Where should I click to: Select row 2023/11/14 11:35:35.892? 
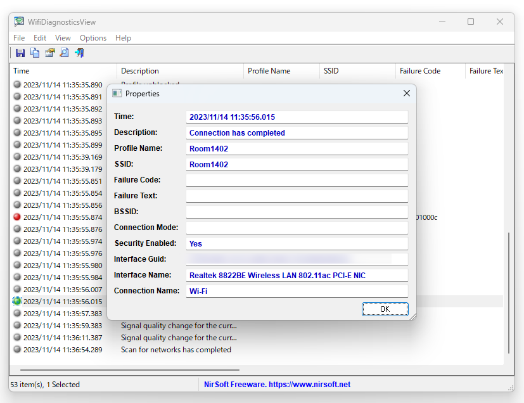(x=63, y=109)
